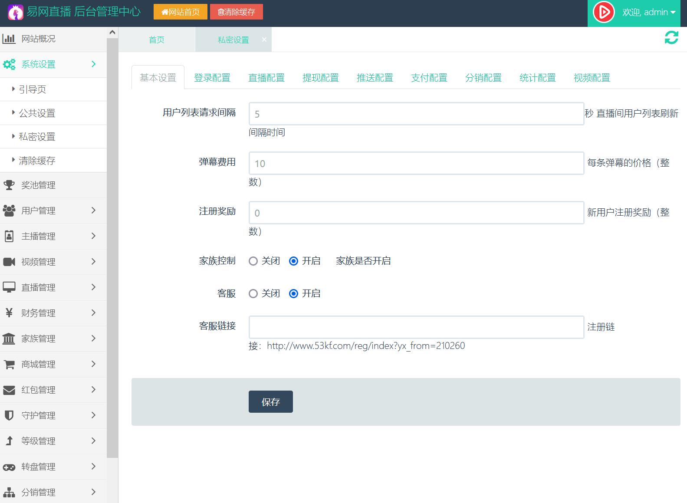The image size is (687, 503).
Task: Click the 网站首页 orange button
Action: click(x=181, y=12)
